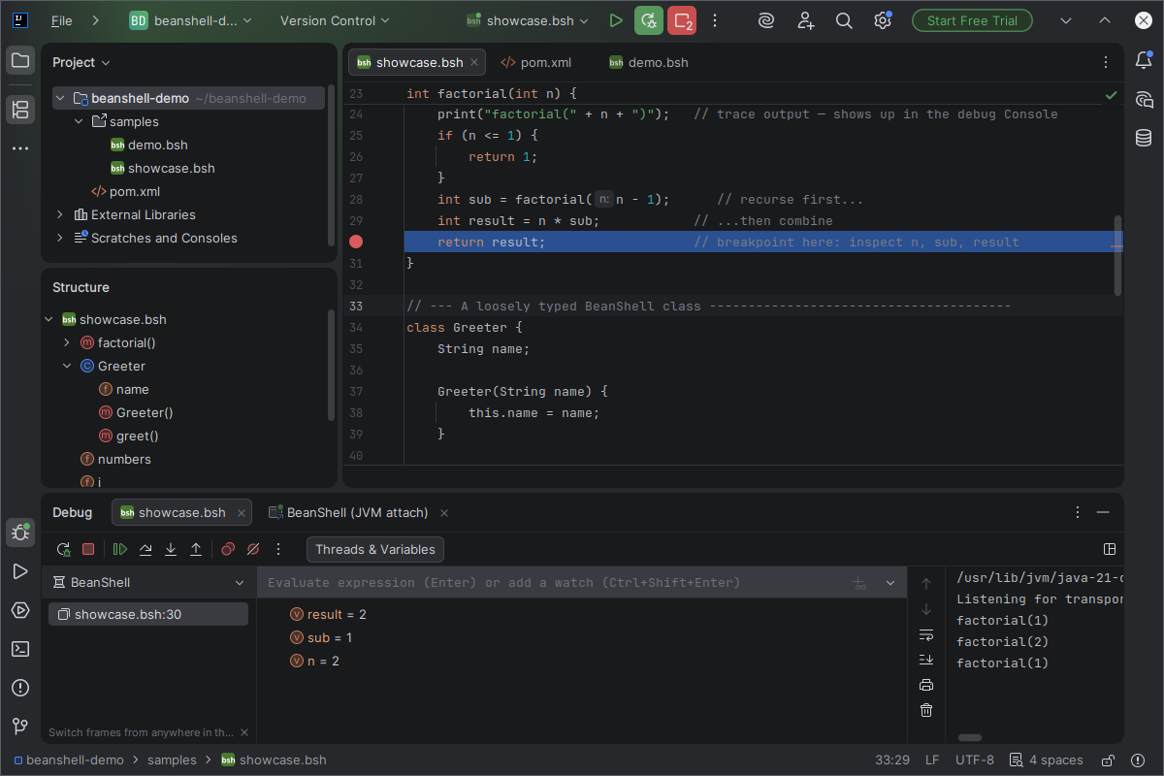Open the BeanShell thread selector dropdown
The width and height of the screenshot is (1164, 776).
pos(149,582)
